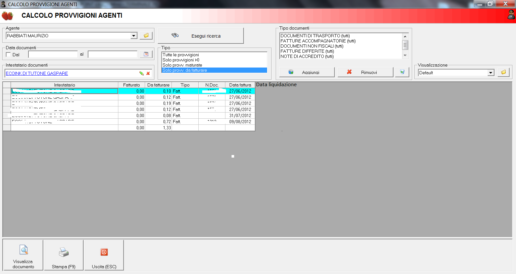Sort by the Intestatario column header
The height and width of the screenshot is (274, 516).
pyautogui.click(x=64, y=85)
